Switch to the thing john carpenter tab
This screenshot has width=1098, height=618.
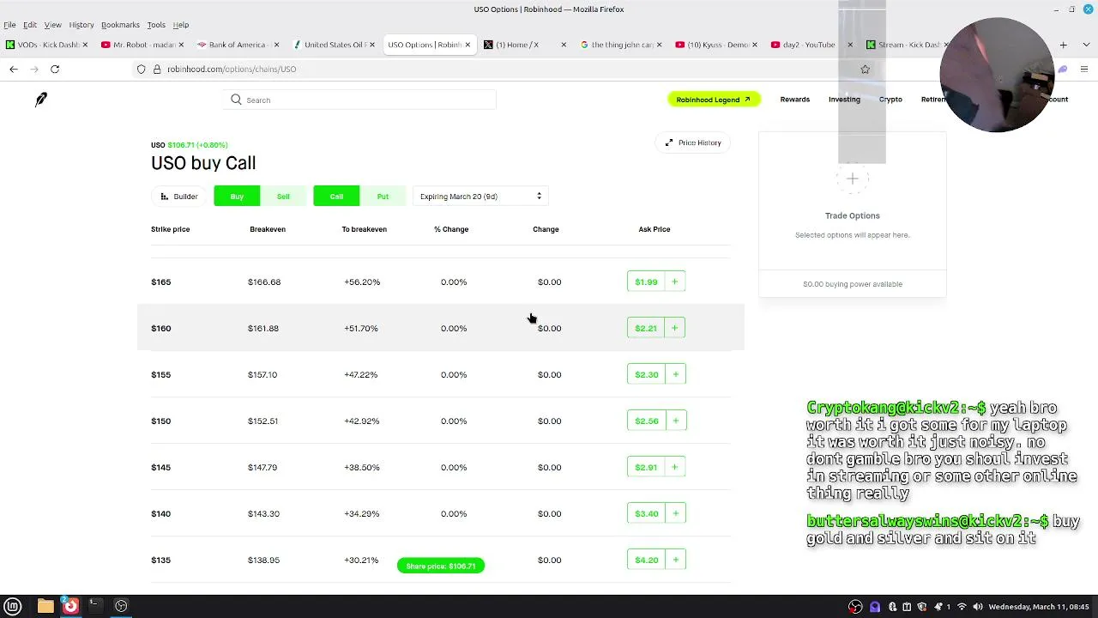click(621, 45)
